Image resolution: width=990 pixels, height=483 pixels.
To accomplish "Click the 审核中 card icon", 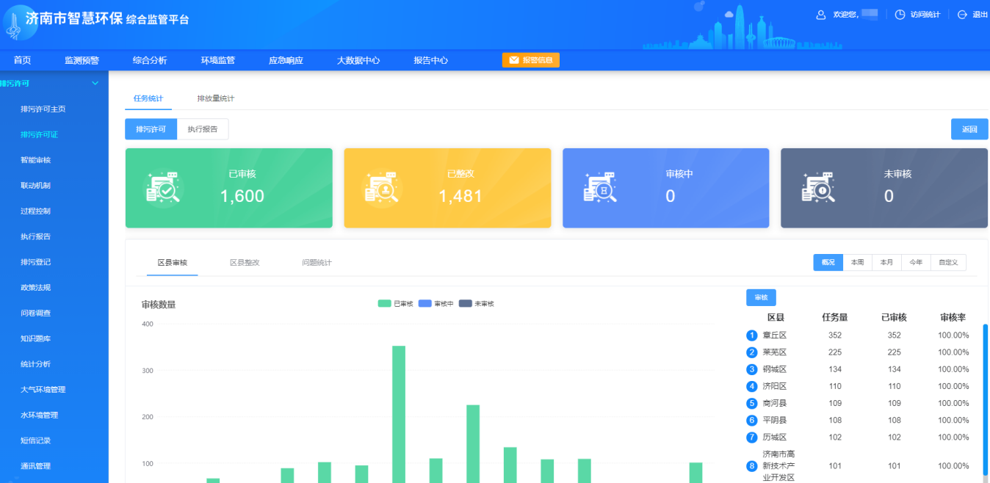I will point(599,188).
